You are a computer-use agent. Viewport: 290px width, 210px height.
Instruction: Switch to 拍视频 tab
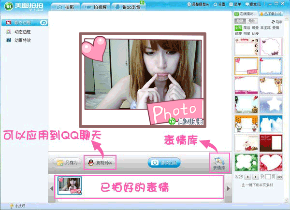coord(96,7)
